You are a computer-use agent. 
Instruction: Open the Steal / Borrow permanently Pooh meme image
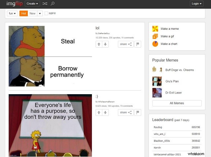point(50,56)
